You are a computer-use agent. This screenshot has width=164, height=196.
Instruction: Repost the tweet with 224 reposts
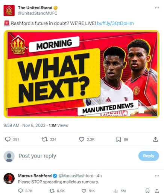pos(45,139)
